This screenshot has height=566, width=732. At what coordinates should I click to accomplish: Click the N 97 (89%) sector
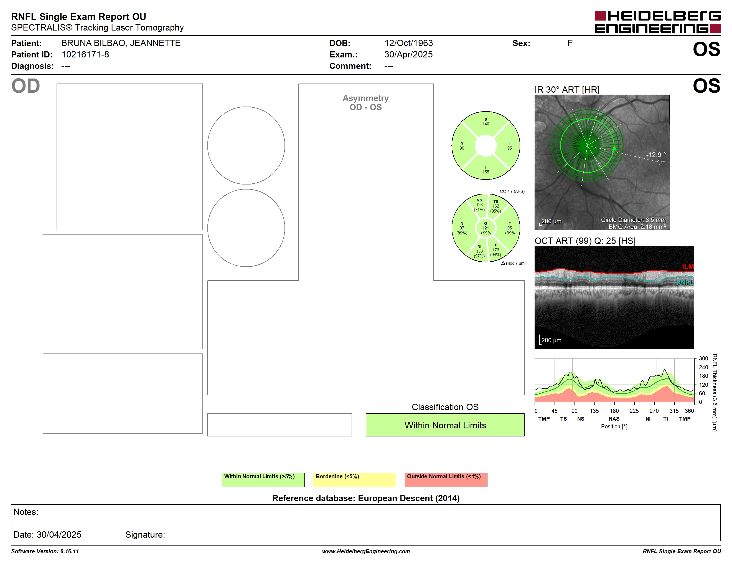point(462,228)
